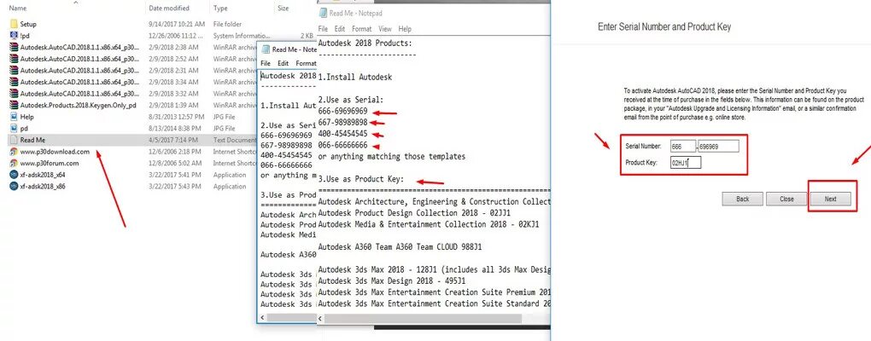Click the back Read Me Notepad window's title icon

point(266,49)
